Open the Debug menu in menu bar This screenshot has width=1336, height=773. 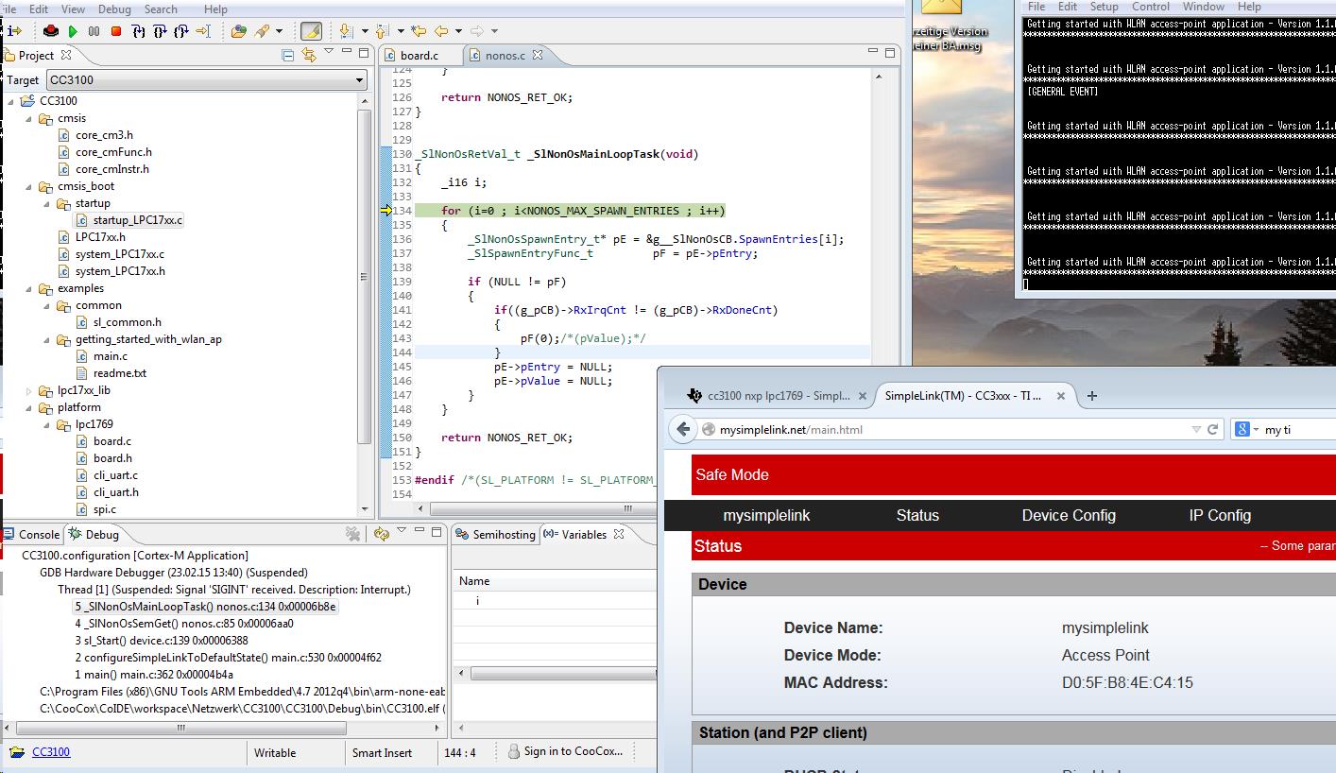pos(114,9)
